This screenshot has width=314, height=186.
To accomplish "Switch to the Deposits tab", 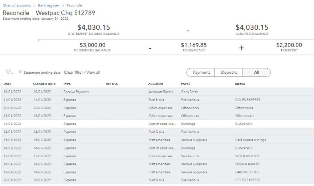I will click(x=229, y=72).
